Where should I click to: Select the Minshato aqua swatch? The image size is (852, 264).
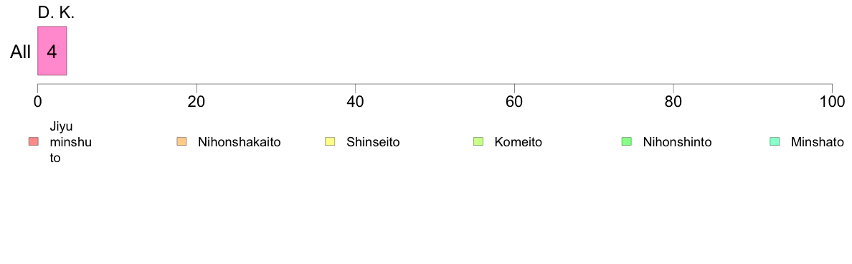(x=775, y=142)
